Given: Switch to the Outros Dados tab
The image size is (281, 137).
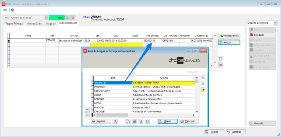Looking at the screenshot, I should 35,24.
